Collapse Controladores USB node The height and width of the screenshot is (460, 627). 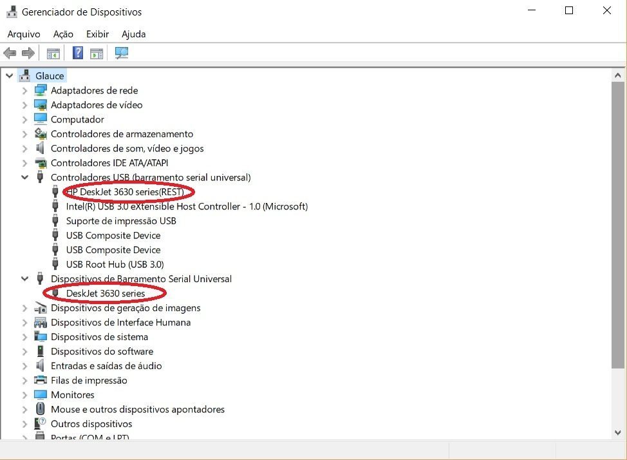point(24,177)
